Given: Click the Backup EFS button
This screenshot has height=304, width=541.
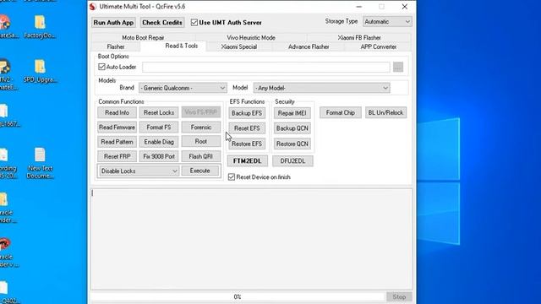Looking at the screenshot, I should tap(247, 113).
